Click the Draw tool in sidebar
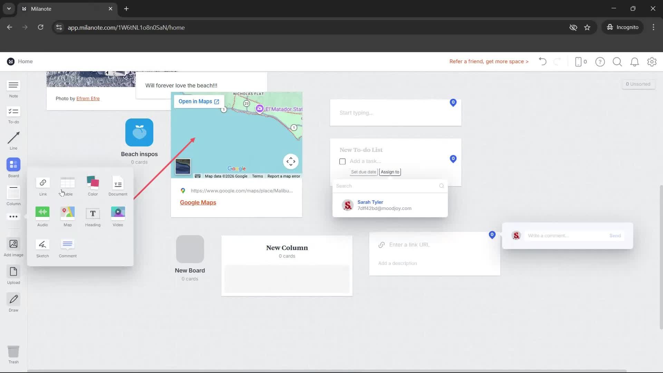Screen dimensions: 663x373 pos(13,300)
